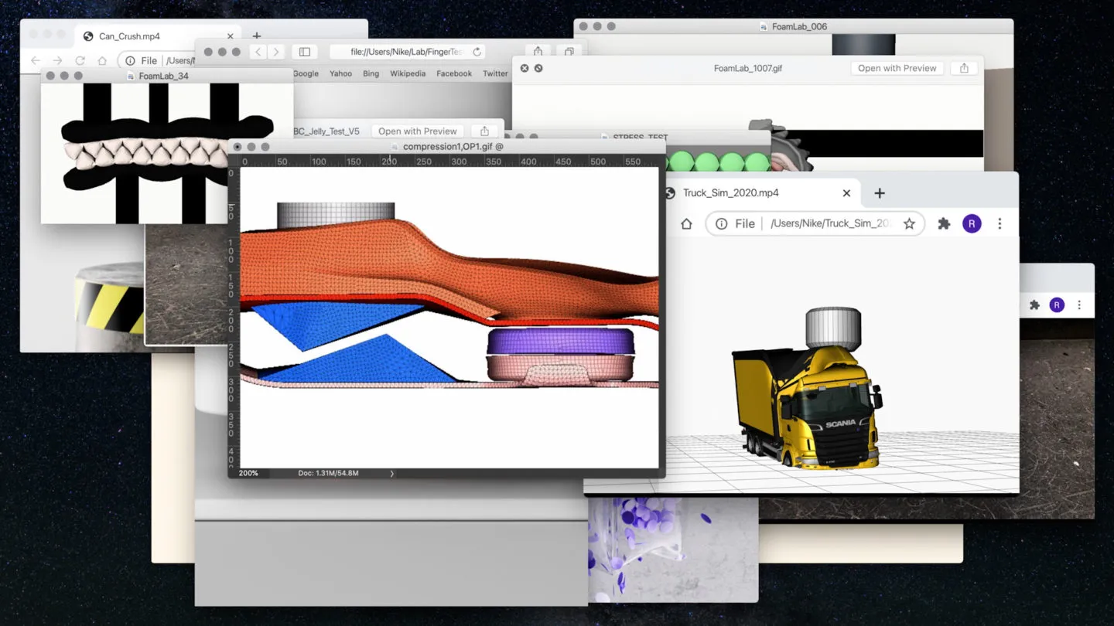Screen dimensions: 1114x626
Task: Open the Truck_Sim Chrome three-dot menu
Action: tap(1000, 223)
